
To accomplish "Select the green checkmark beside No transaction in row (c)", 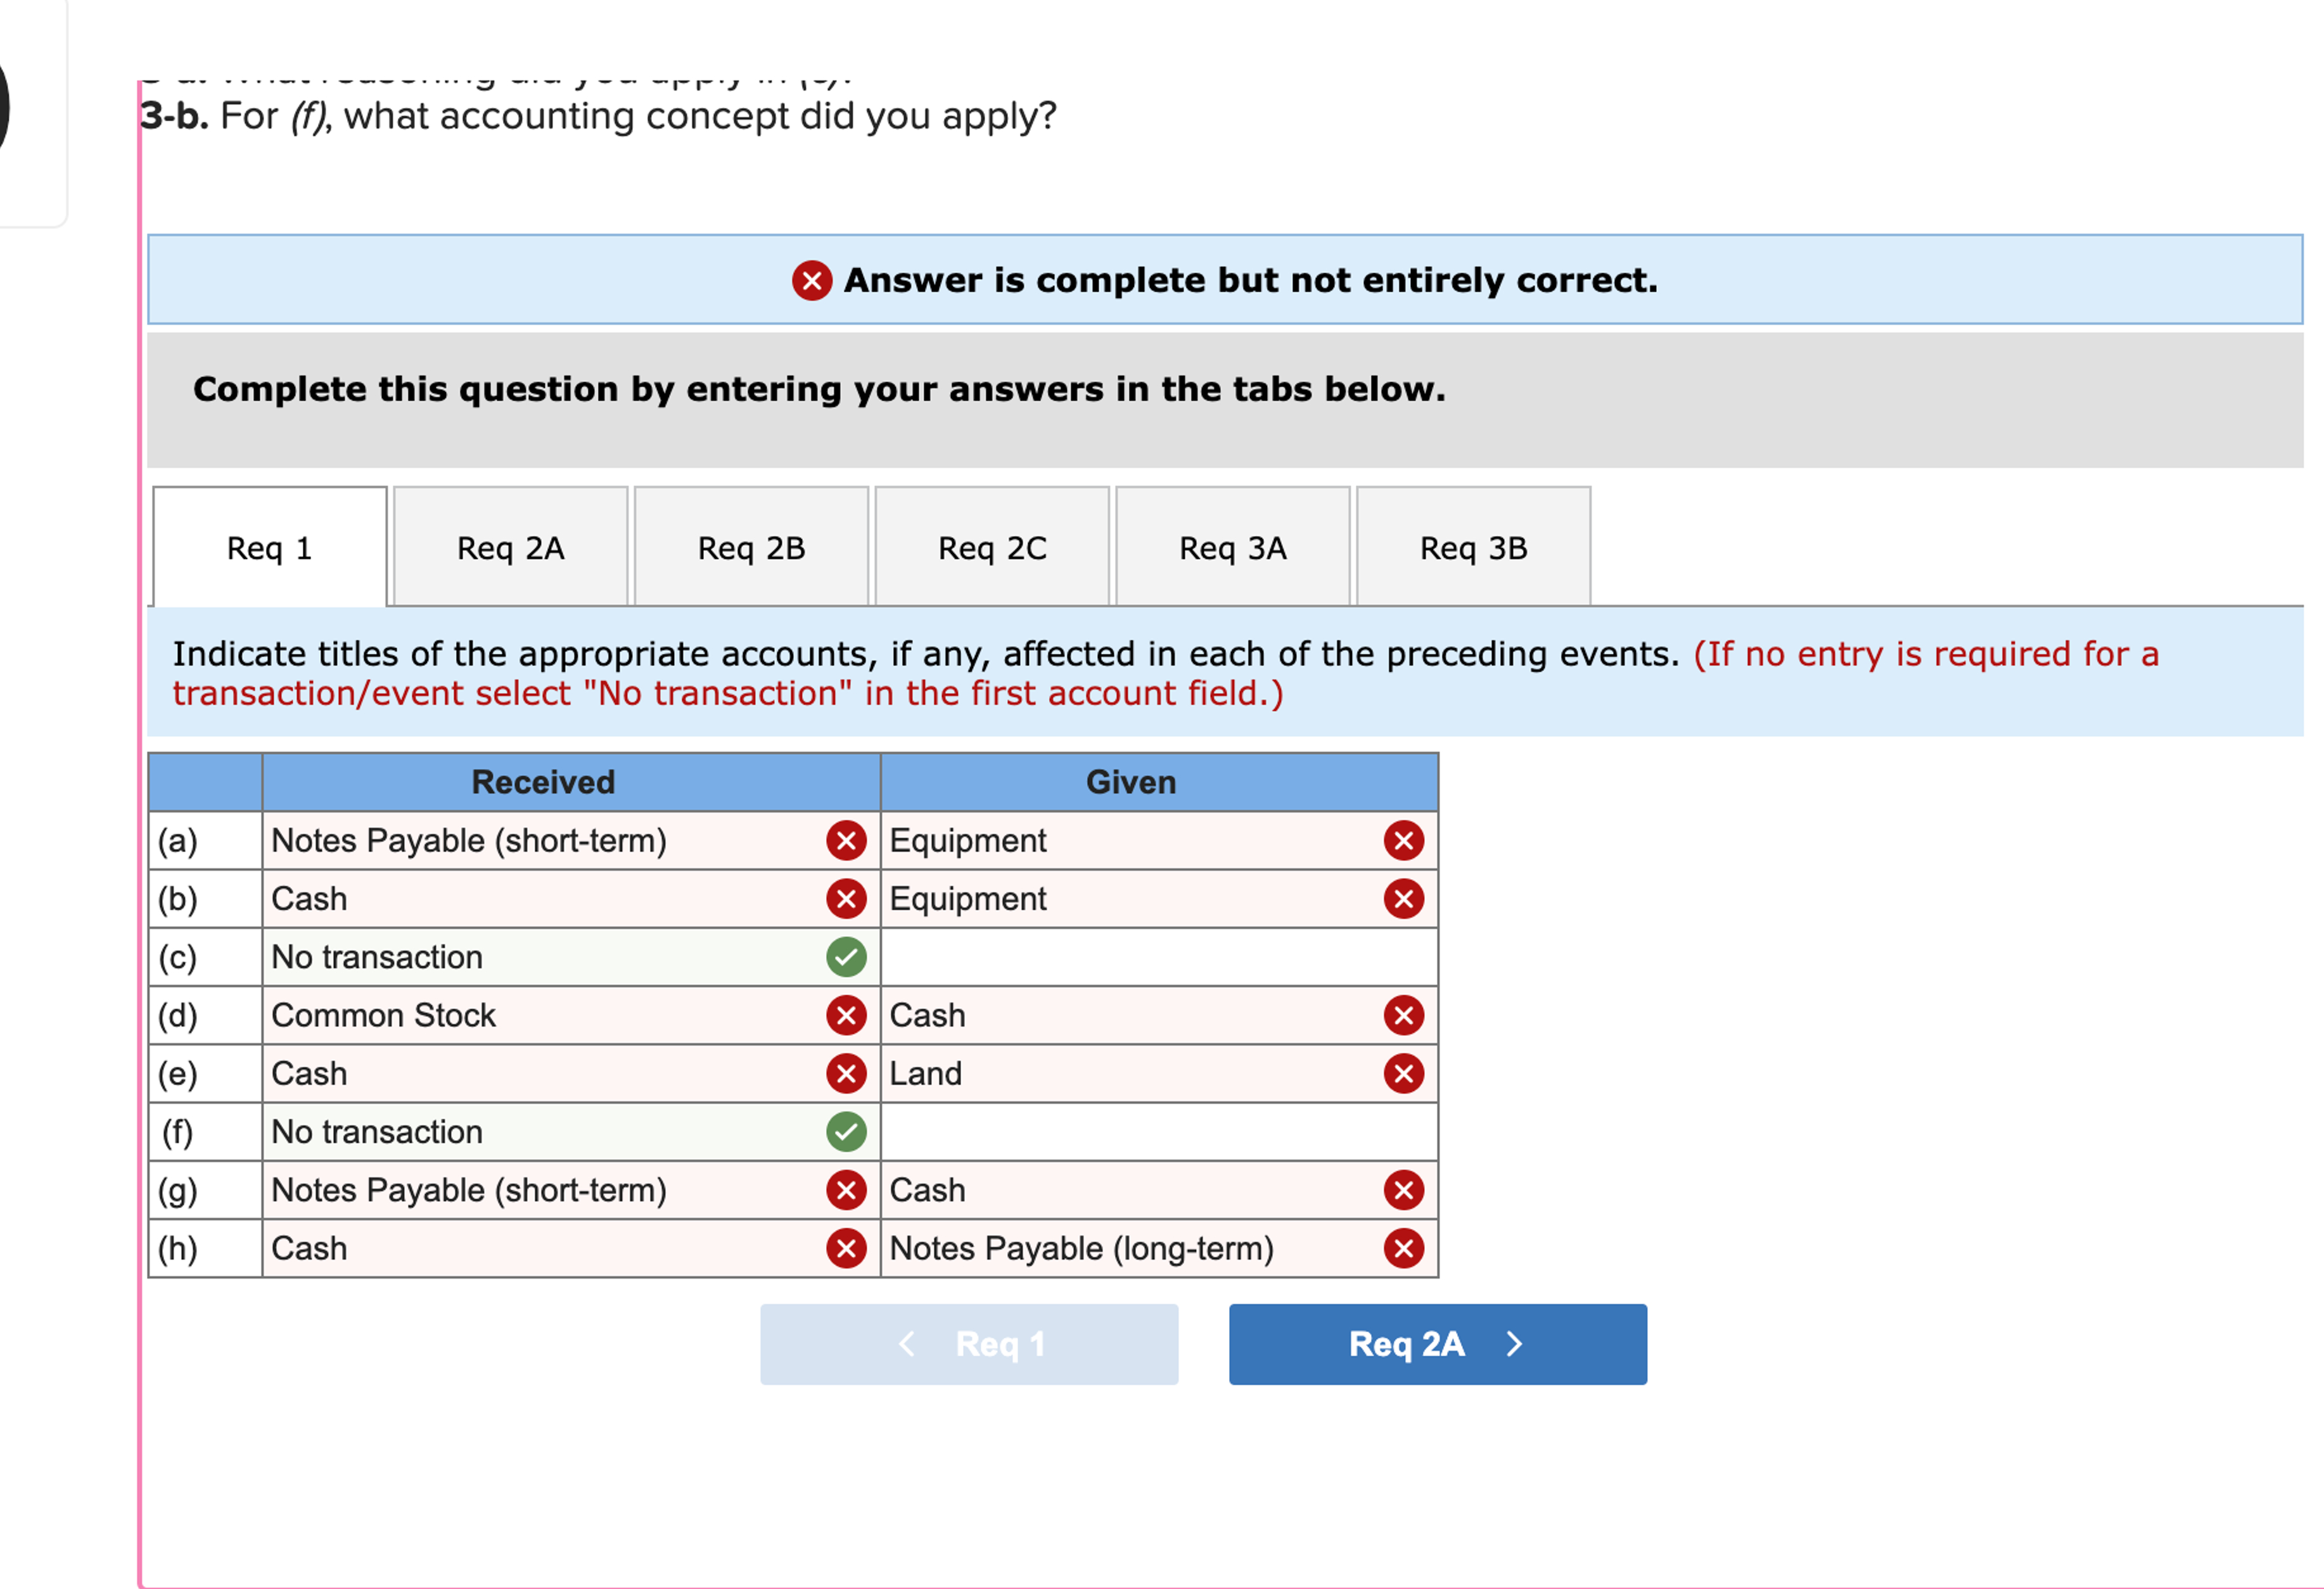I will 845,956.
